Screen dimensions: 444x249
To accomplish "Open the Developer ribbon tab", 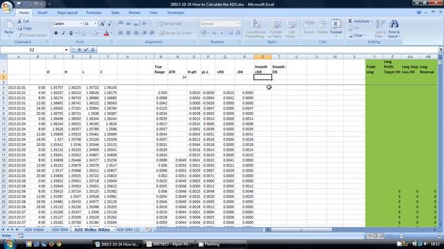I will [x=176, y=12].
